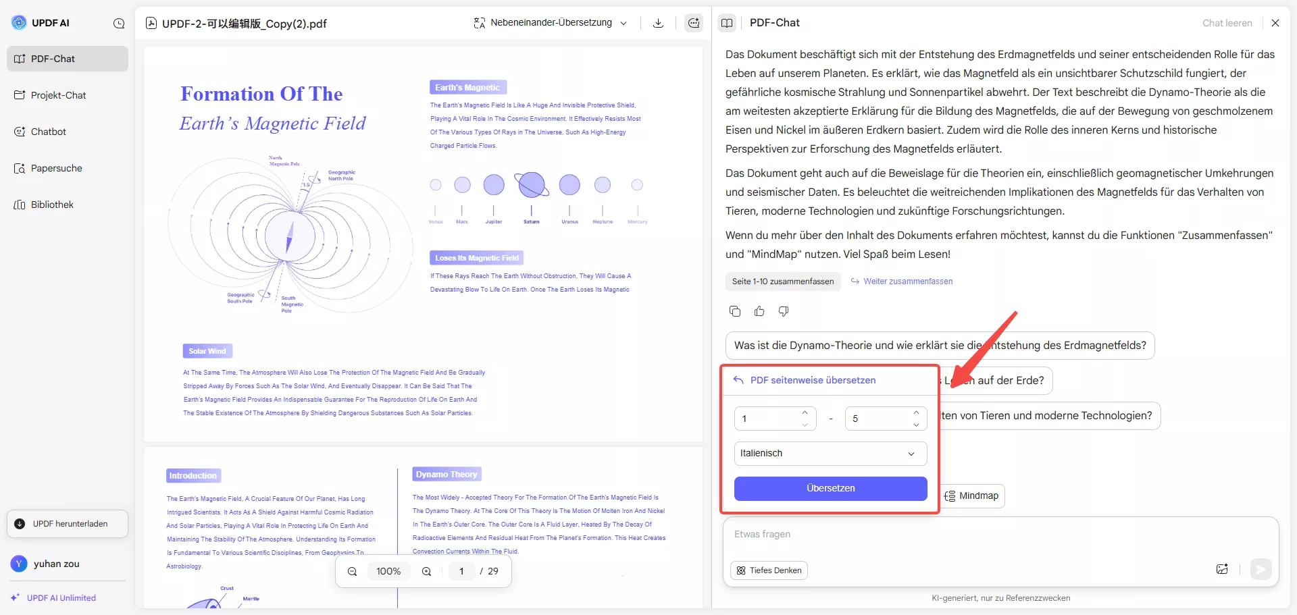The height and width of the screenshot is (615, 1297).
Task: Increase the start page stepper
Action: pyautogui.click(x=805, y=412)
